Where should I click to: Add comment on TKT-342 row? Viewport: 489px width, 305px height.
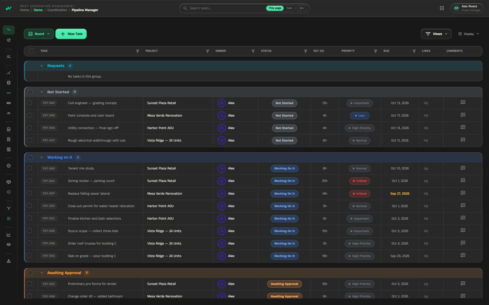pos(463,255)
